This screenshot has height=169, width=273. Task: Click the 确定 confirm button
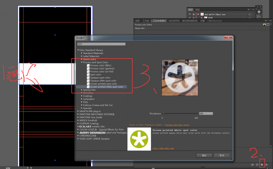click(204, 155)
